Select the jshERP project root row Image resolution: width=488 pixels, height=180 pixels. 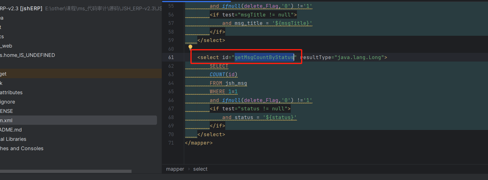[x=81, y=9]
